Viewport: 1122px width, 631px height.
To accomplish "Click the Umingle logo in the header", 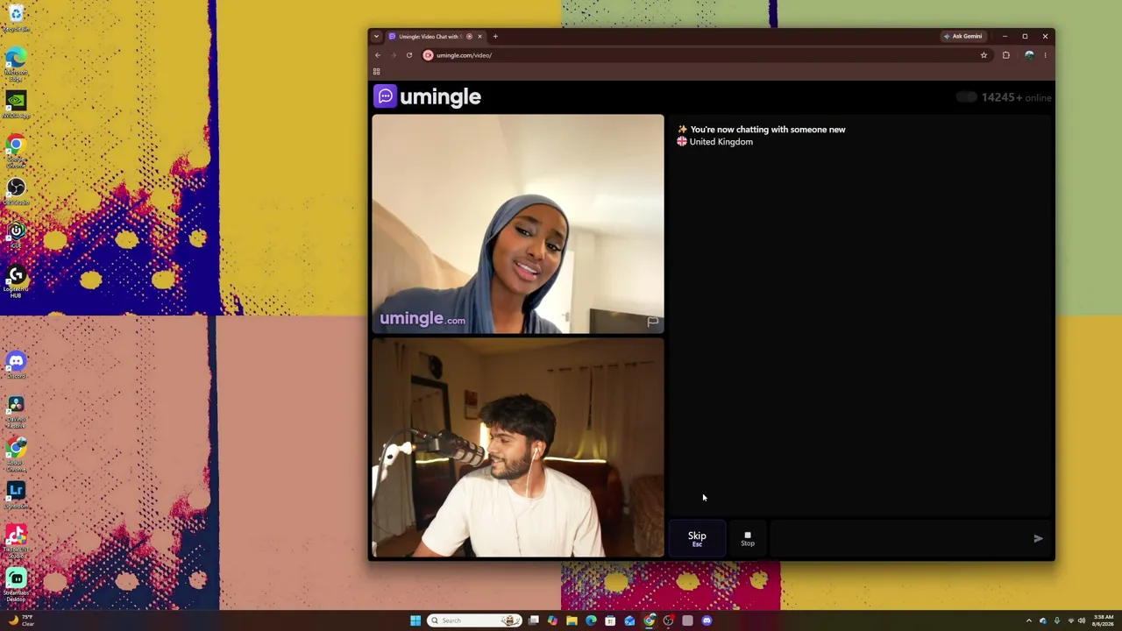I will [428, 96].
